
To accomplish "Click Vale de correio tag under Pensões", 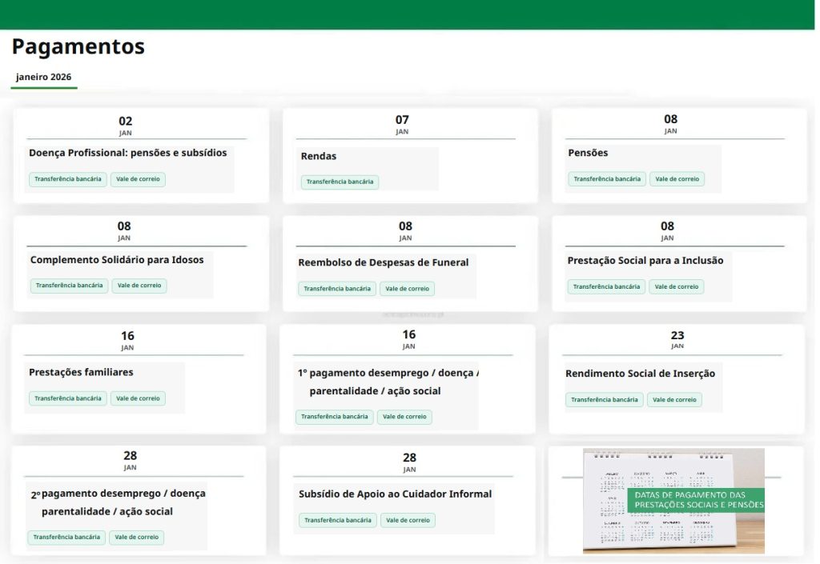I will (x=677, y=179).
